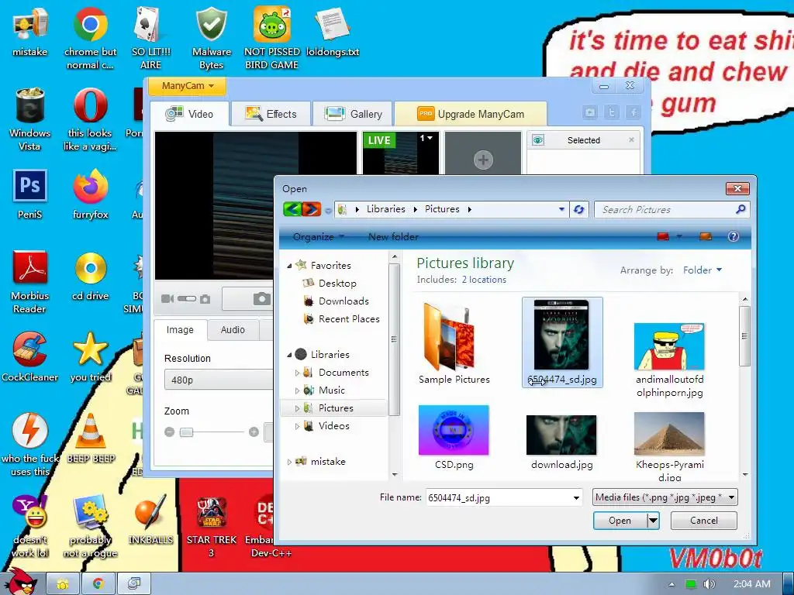Refresh the Pictures folder location
The height and width of the screenshot is (595, 794).
coord(578,209)
